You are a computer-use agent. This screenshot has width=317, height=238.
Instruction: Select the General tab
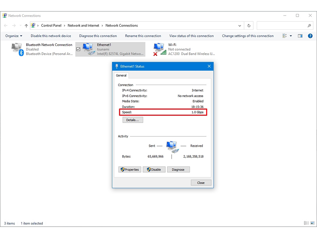[121, 75]
